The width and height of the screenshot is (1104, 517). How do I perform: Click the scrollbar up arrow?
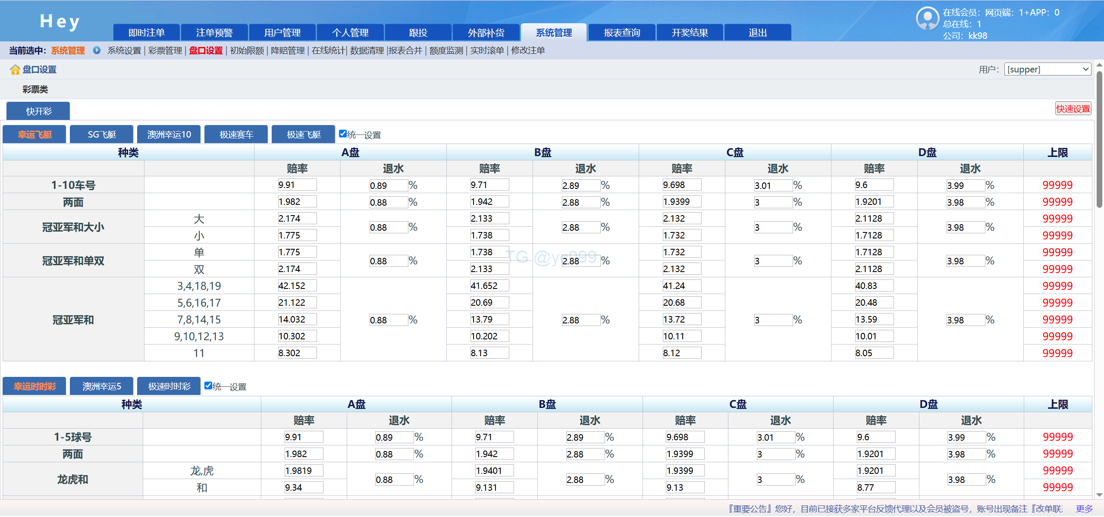[1099, 65]
